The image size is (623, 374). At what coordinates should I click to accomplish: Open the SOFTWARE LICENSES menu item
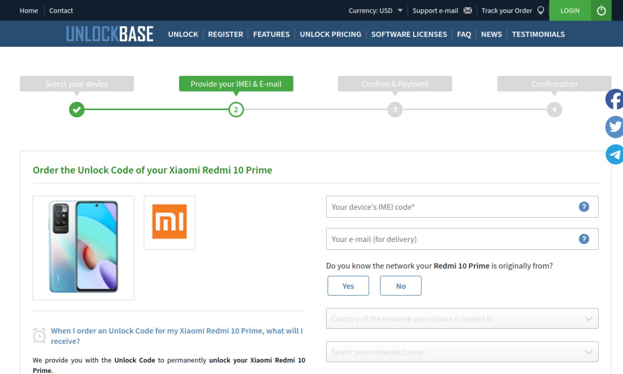pyautogui.click(x=409, y=34)
